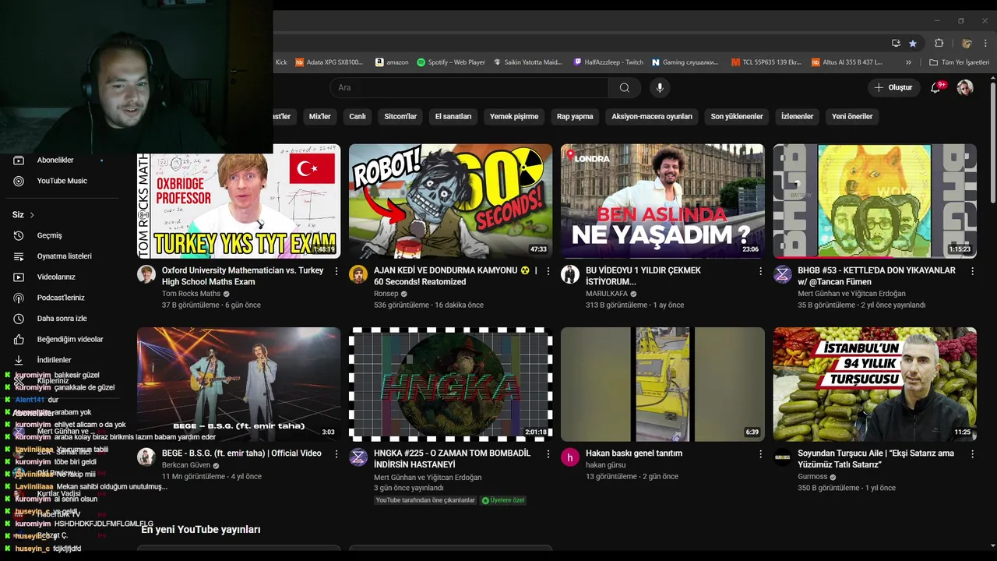997x561 pixels.
Task: Open BHGB #53 video thumbnail
Action: pos(875,201)
